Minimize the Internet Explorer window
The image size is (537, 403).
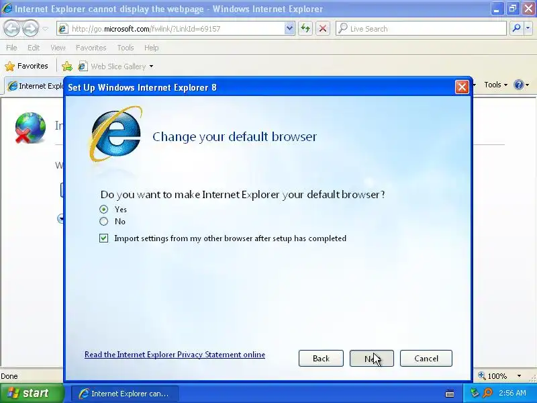496,9
